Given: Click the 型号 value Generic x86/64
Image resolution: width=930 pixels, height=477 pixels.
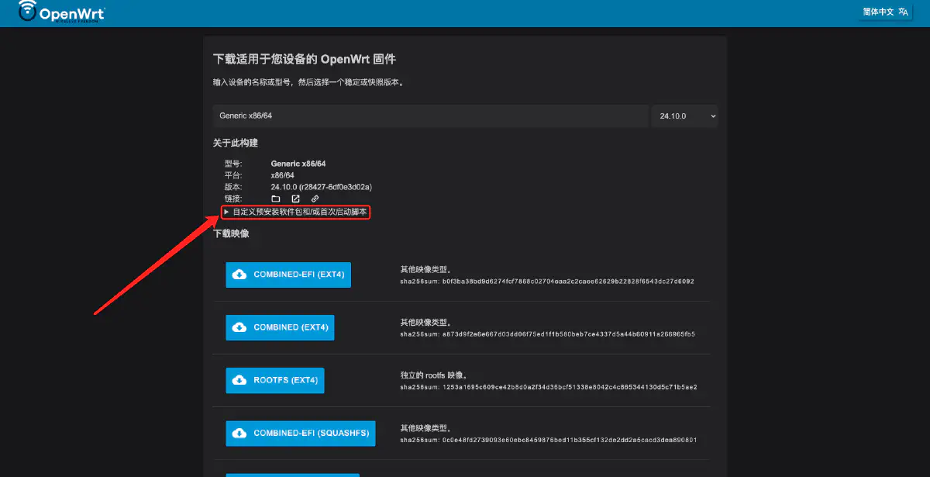Looking at the screenshot, I should coord(298,164).
